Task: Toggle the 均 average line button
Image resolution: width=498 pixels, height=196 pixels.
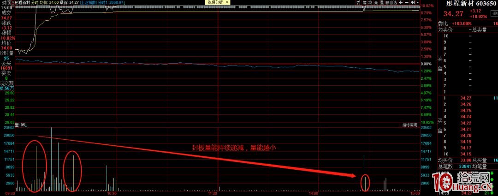Action: (370, 2)
